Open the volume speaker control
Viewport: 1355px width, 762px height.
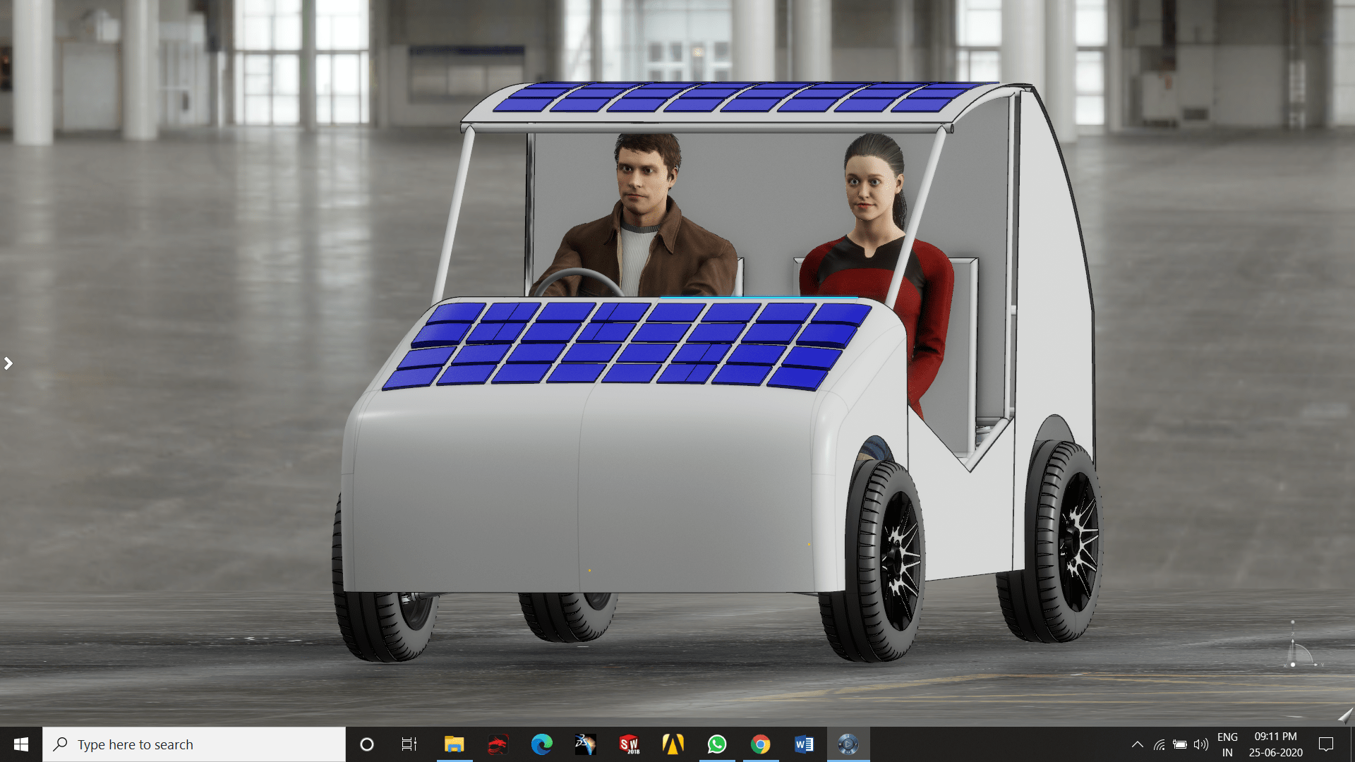point(1200,744)
